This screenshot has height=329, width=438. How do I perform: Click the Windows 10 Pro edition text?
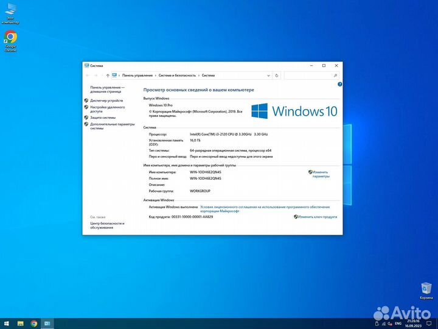[x=161, y=105]
